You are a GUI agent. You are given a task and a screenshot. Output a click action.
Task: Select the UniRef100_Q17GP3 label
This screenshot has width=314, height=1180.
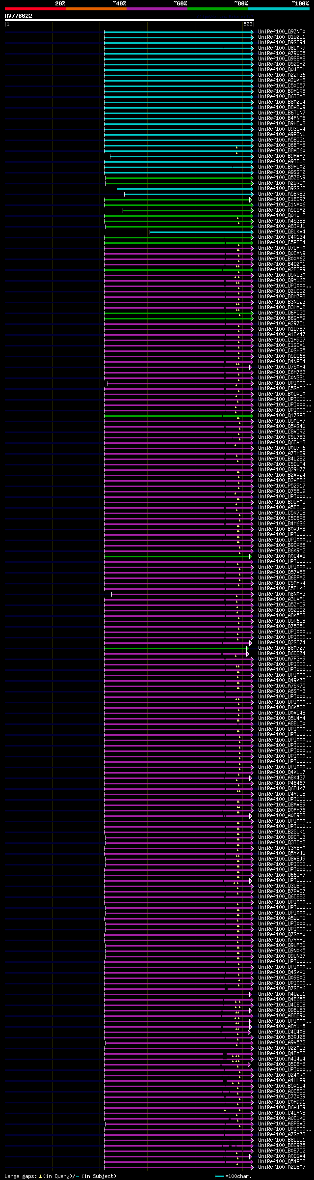click(282, 416)
